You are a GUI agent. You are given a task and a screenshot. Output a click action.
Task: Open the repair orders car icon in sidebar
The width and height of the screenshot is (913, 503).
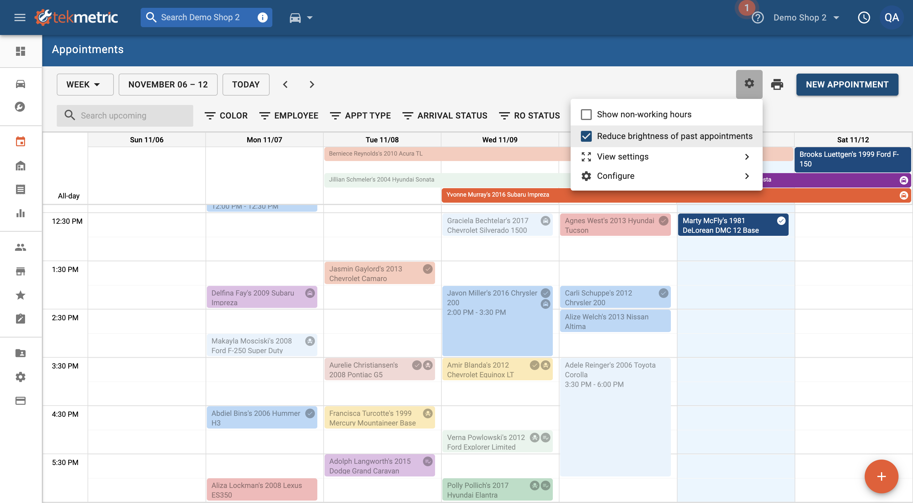click(x=21, y=84)
